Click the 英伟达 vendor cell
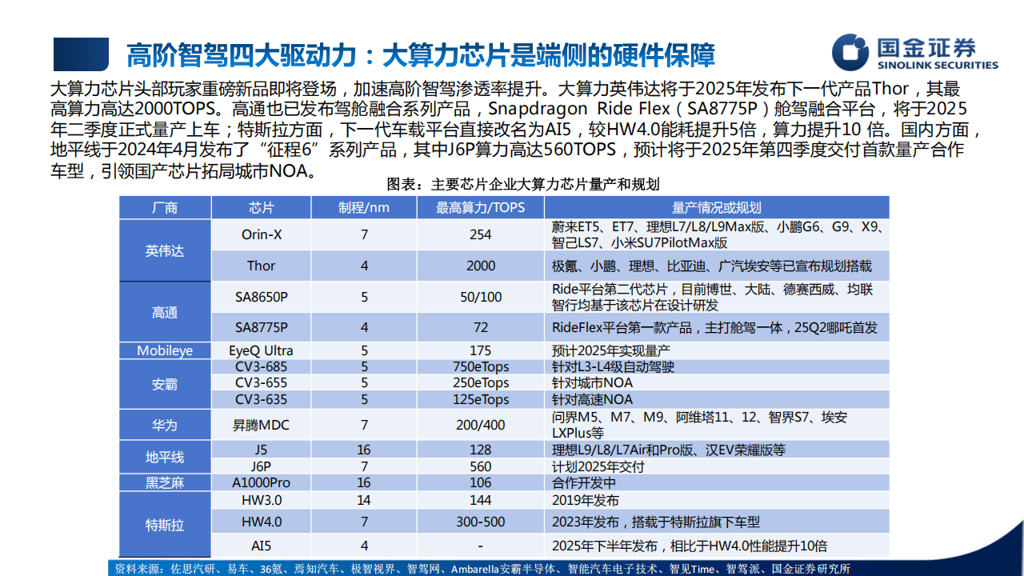The width and height of the screenshot is (1024, 576). pos(165,250)
